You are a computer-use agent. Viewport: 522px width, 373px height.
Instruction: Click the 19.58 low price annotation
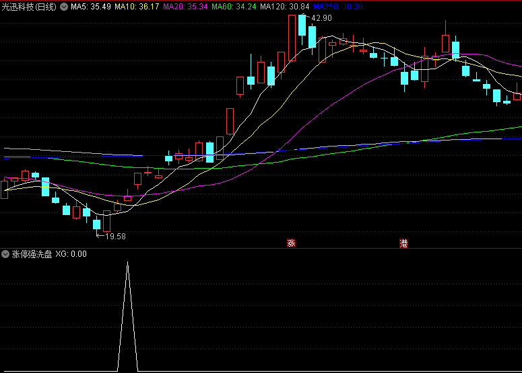point(115,237)
